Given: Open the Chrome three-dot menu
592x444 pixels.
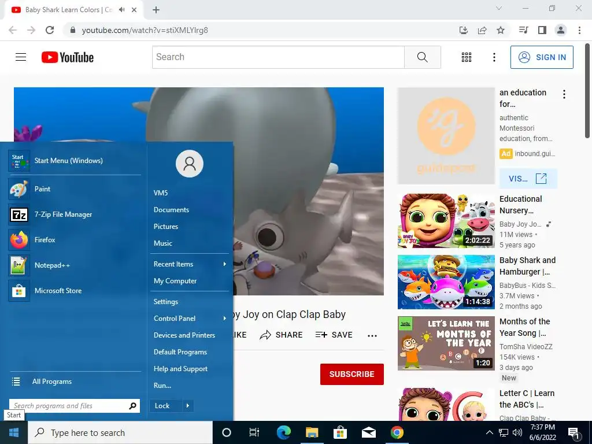Looking at the screenshot, I should pos(579,30).
